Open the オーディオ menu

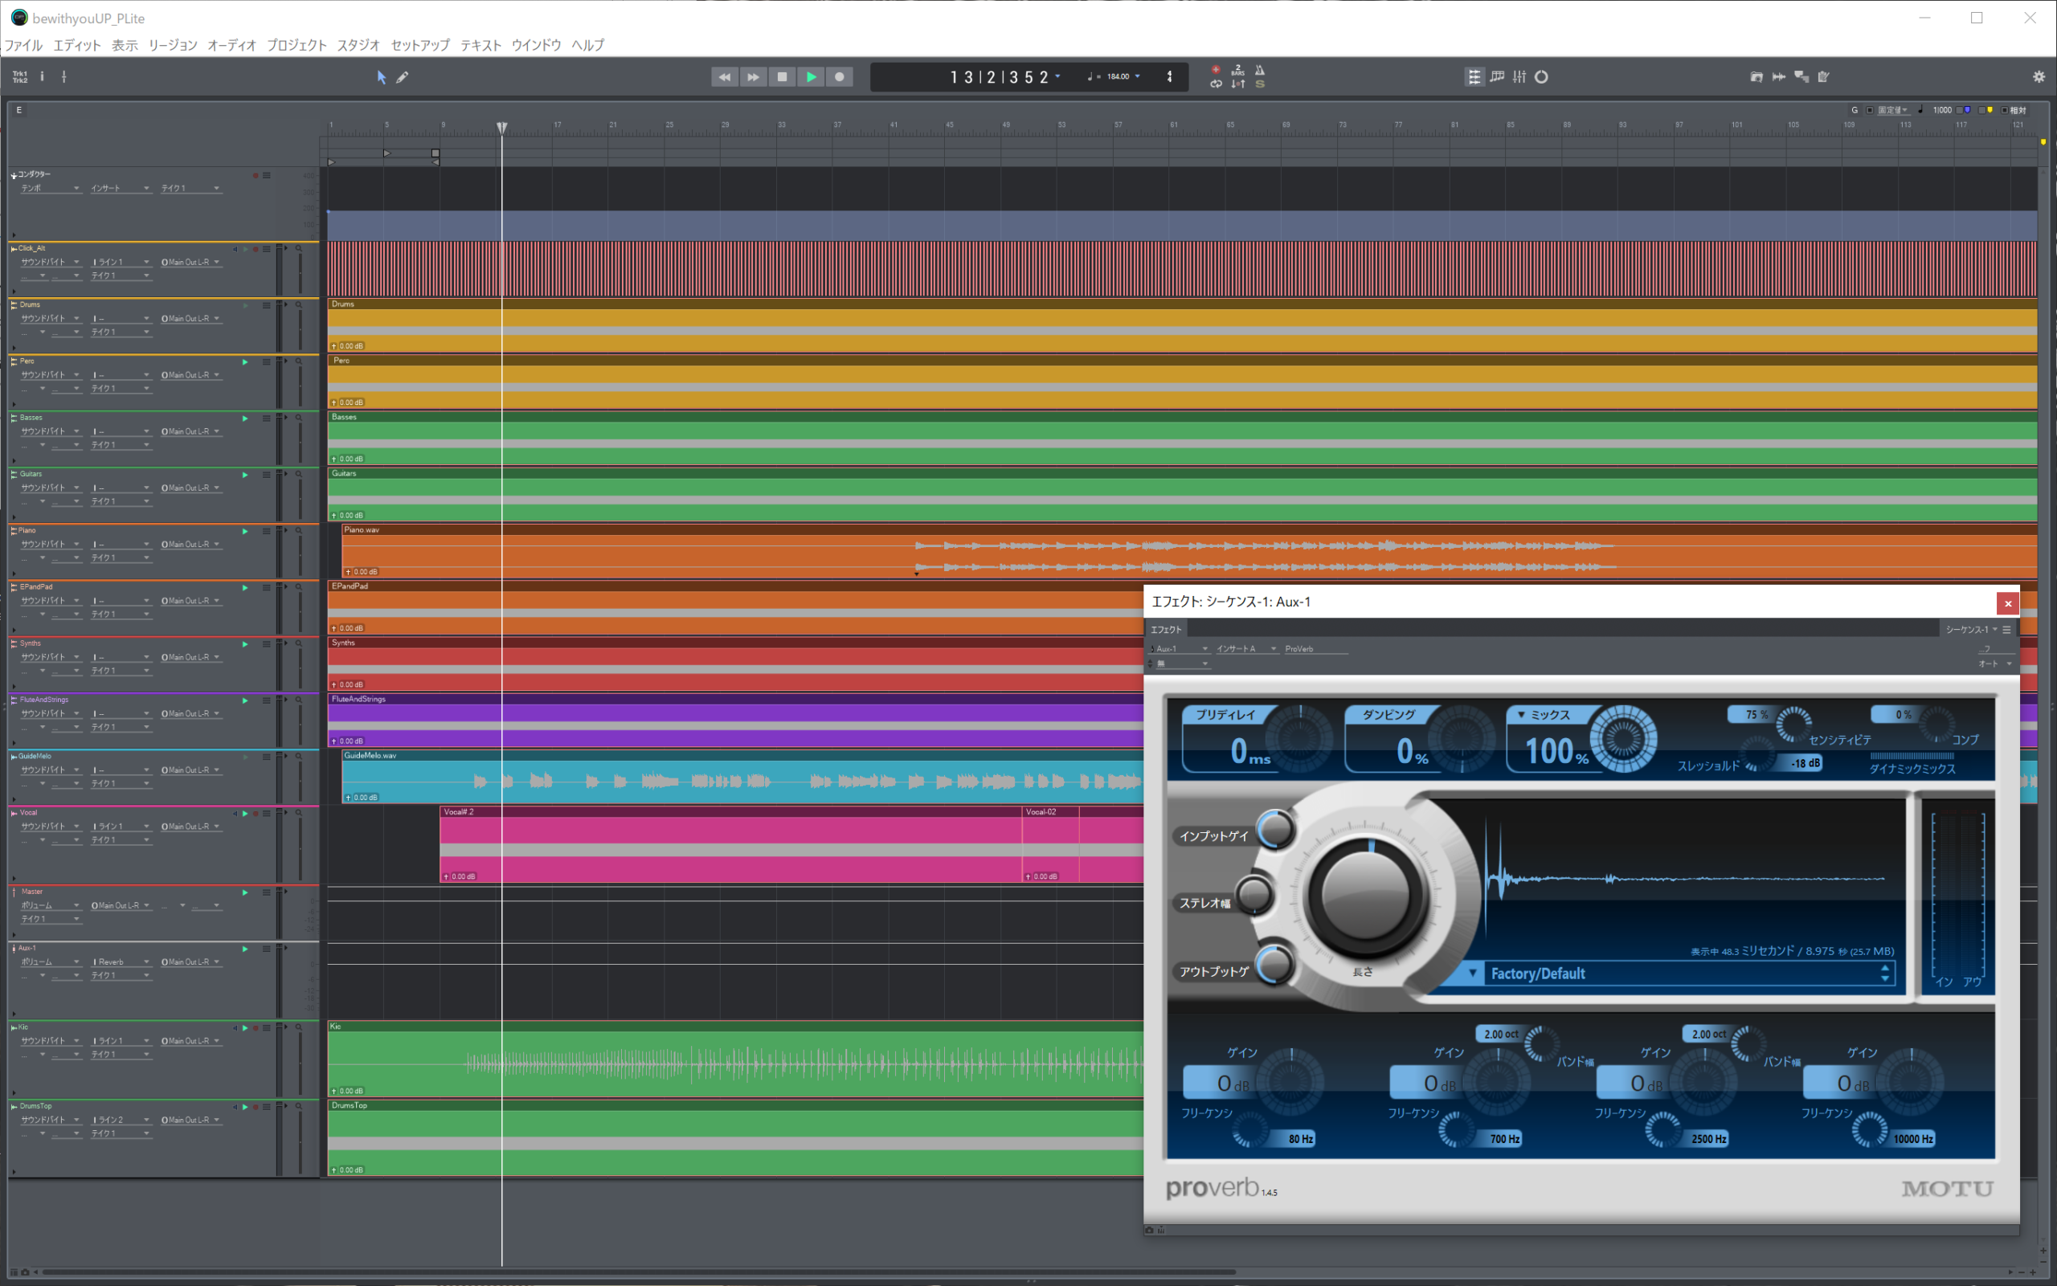point(231,45)
